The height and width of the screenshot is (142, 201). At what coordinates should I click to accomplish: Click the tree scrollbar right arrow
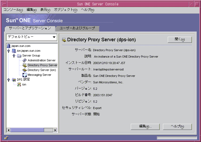[55, 130]
